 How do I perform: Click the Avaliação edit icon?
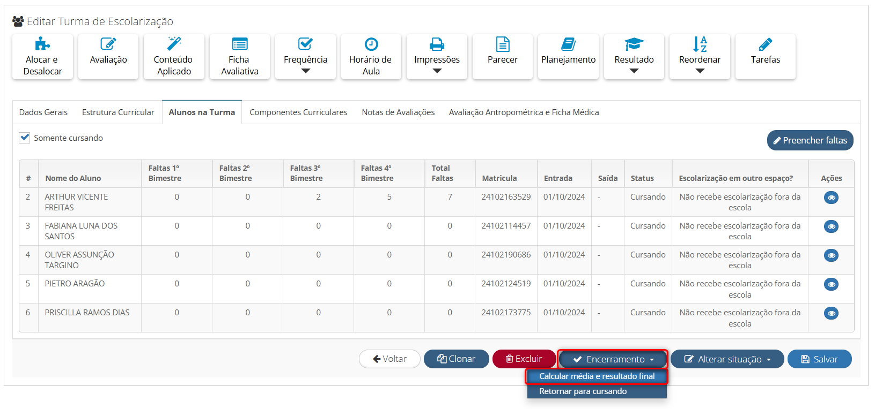pyautogui.click(x=108, y=44)
